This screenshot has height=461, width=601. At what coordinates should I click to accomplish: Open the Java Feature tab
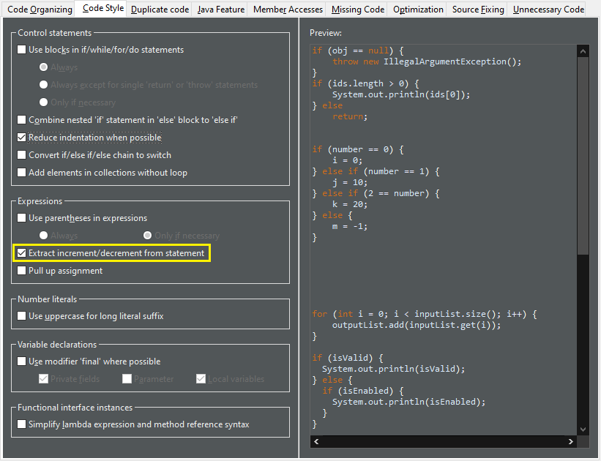[221, 10]
